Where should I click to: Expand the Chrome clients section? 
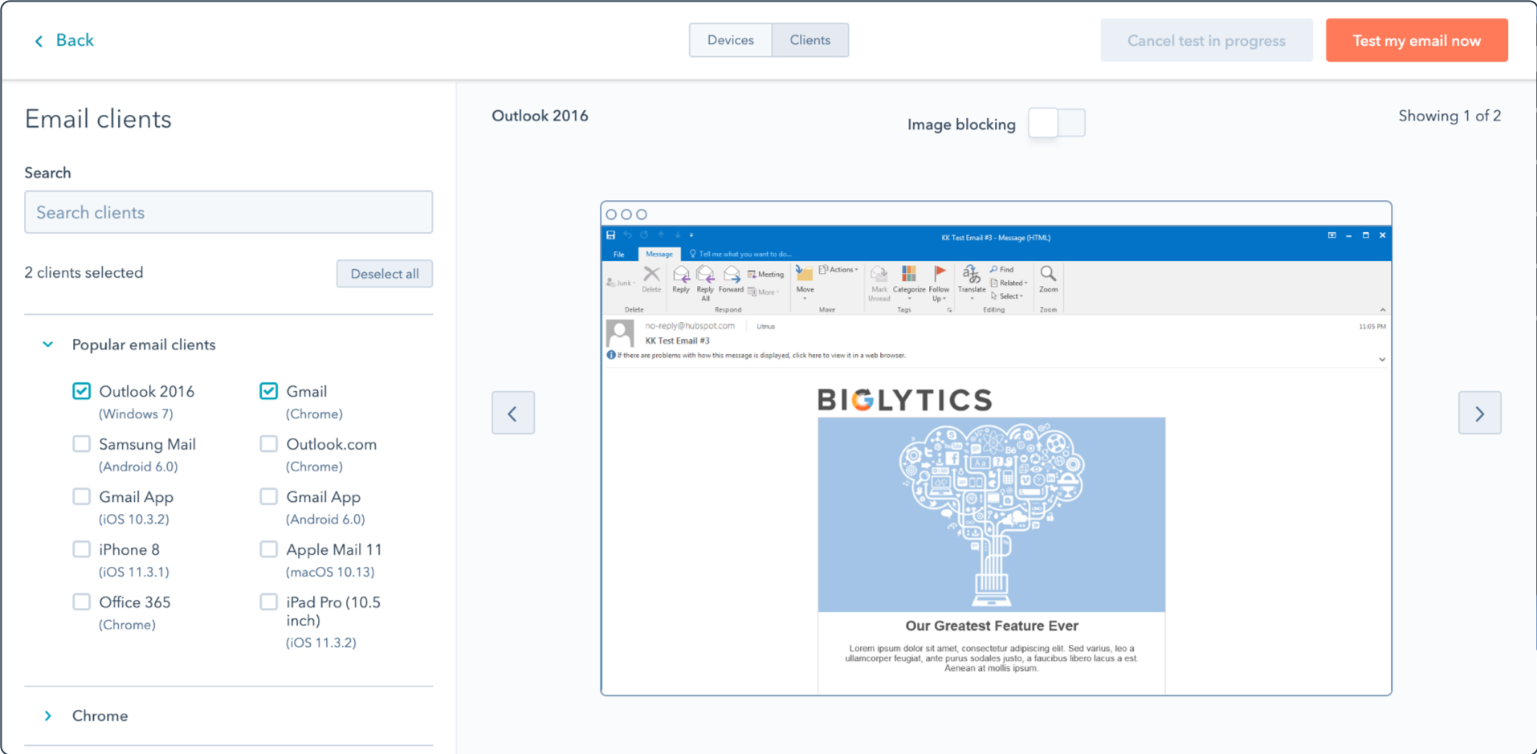pyautogui.click(x=47, y=715)
